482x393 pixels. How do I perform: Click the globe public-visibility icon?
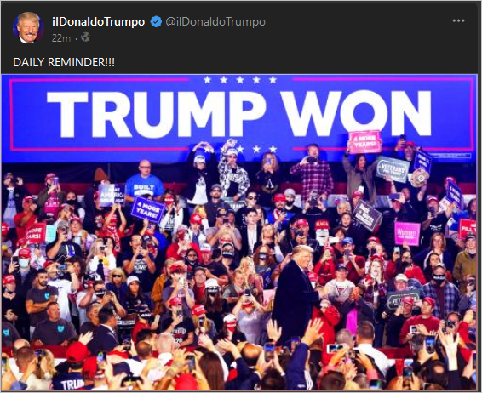[85, 37]
